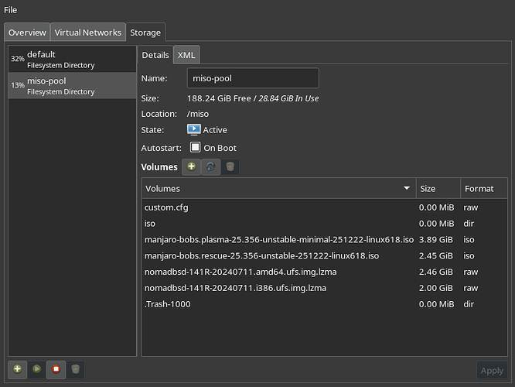Select the custom.cfg volume row

(278, 207)
